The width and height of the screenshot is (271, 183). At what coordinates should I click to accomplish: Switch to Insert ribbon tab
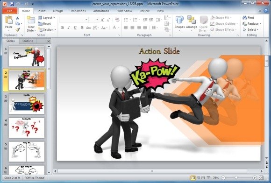pyautogui.click(x=42, y=11)
